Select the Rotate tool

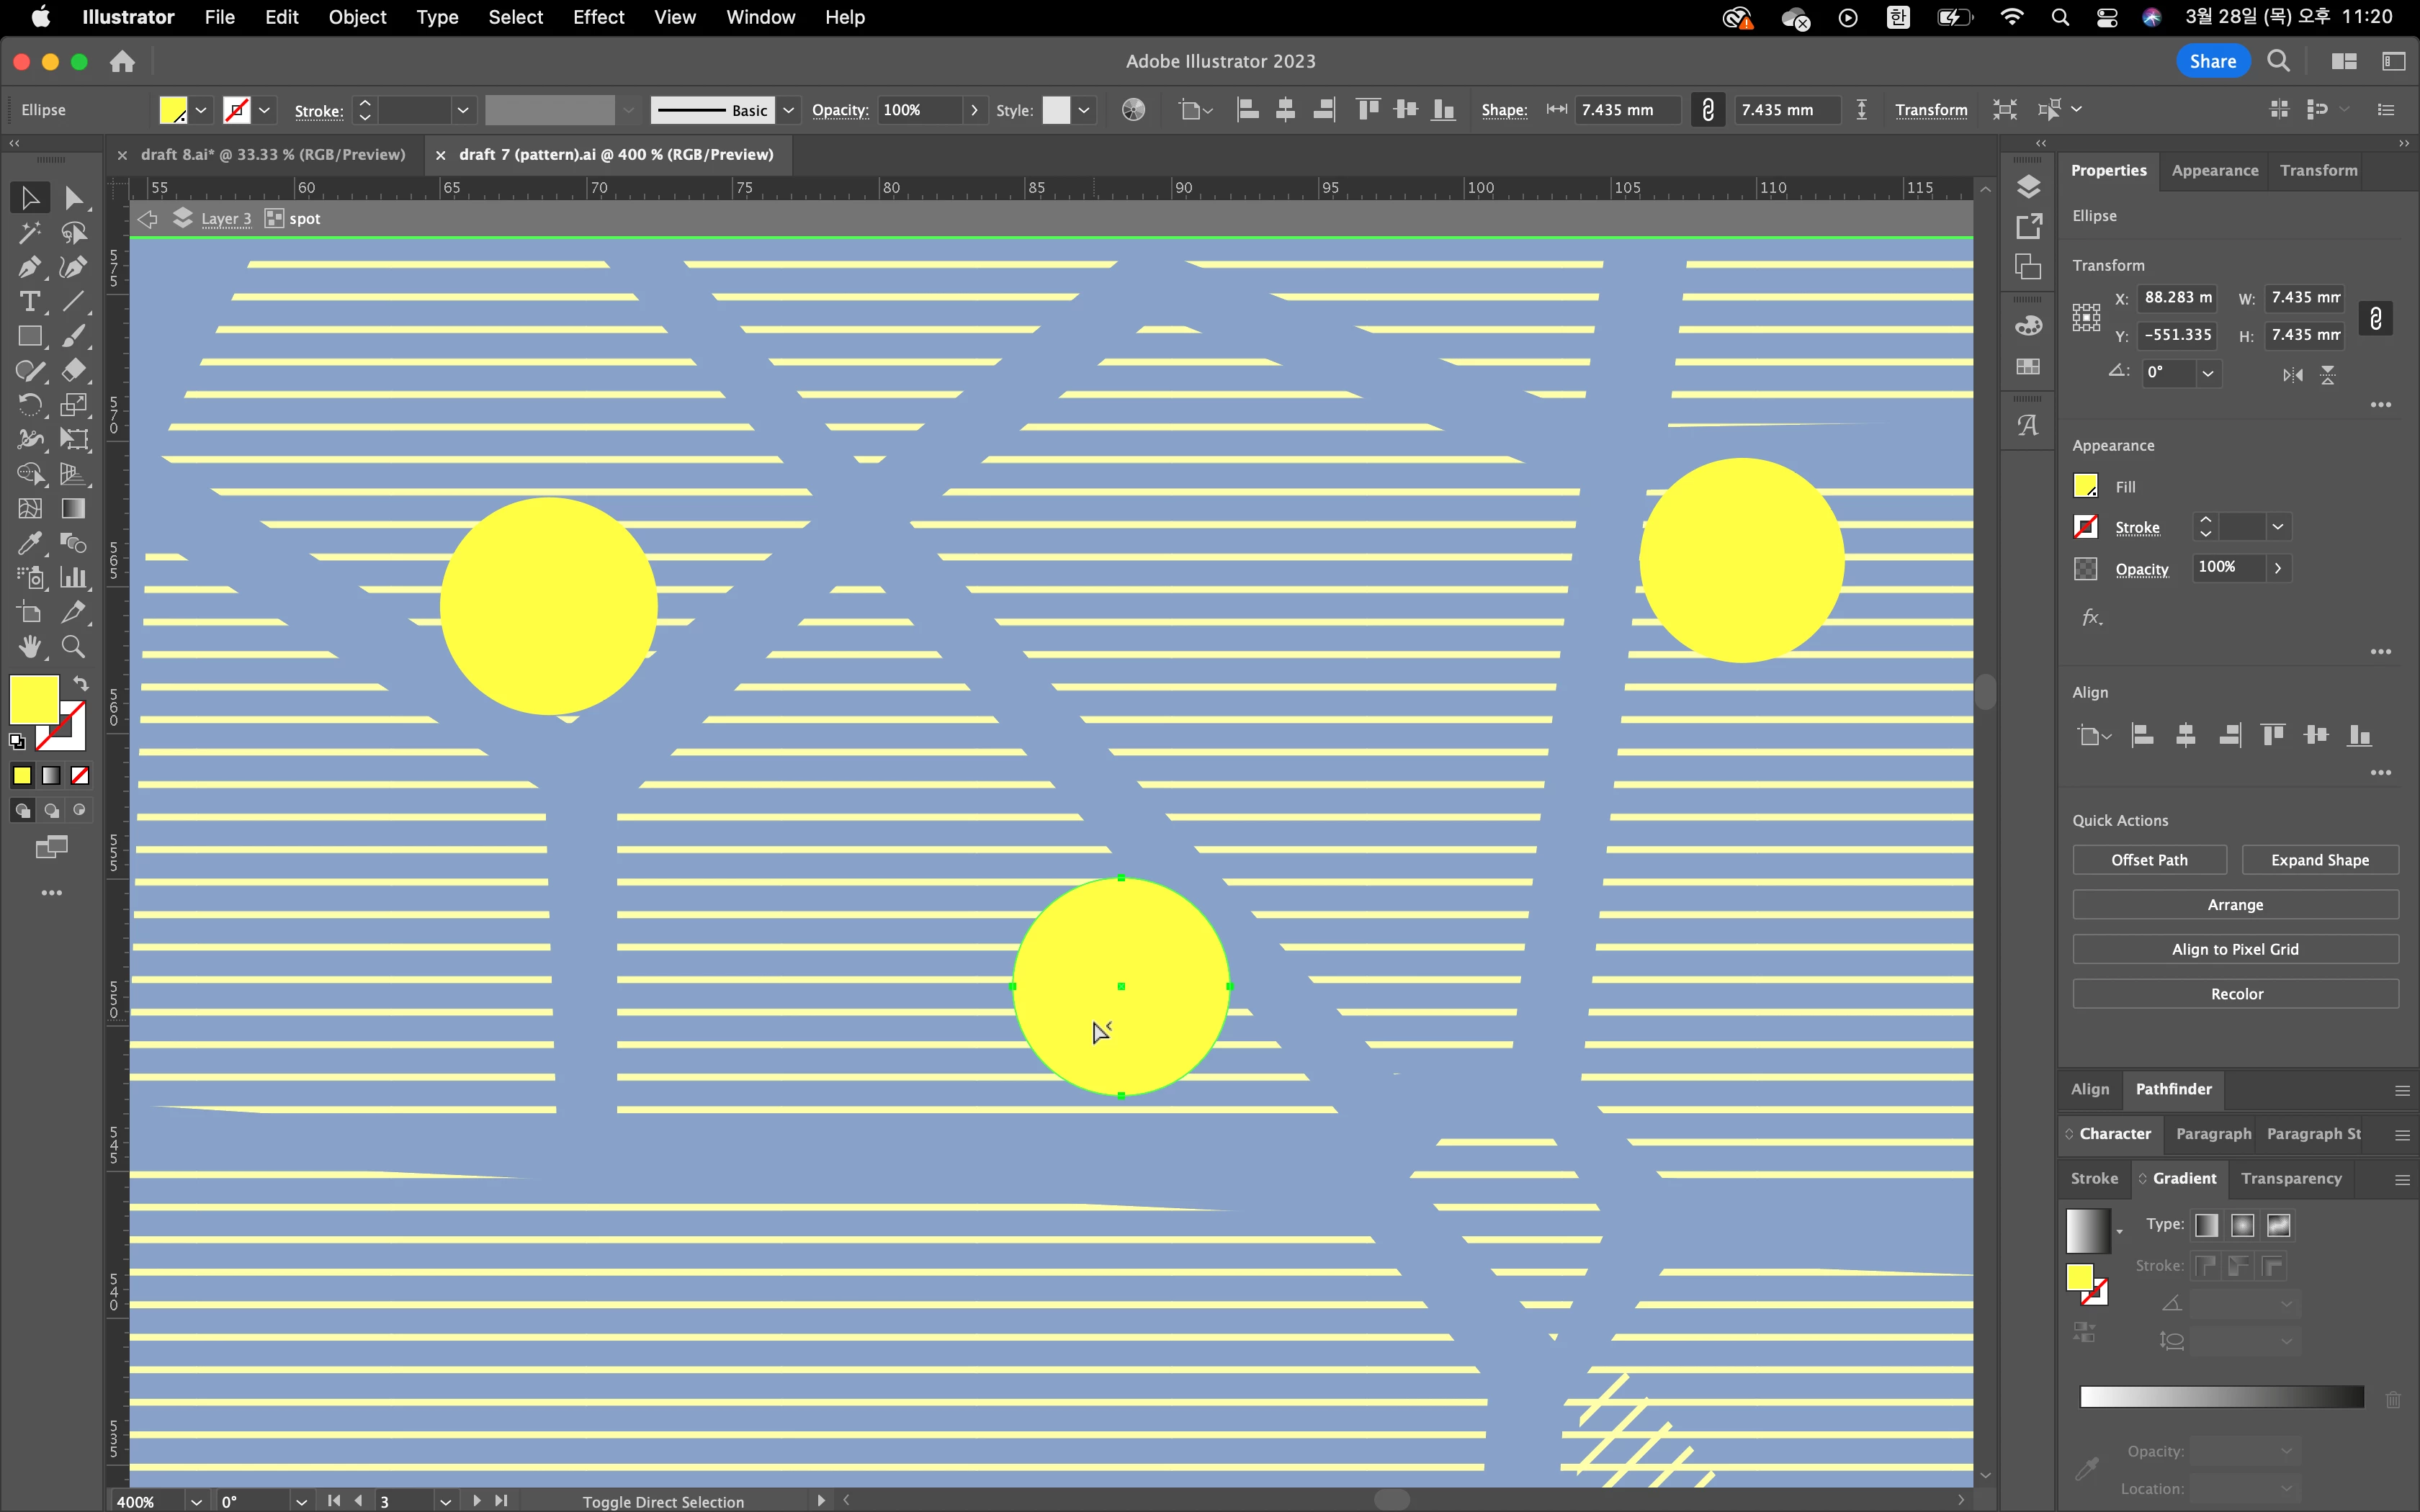coord(29,405)
